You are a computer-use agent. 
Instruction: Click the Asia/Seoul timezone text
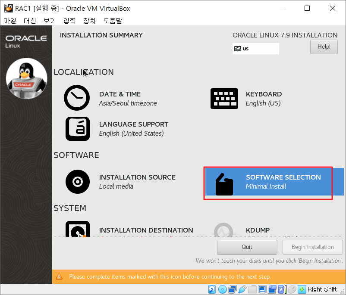pyautogui.click(x=128, y=103)
